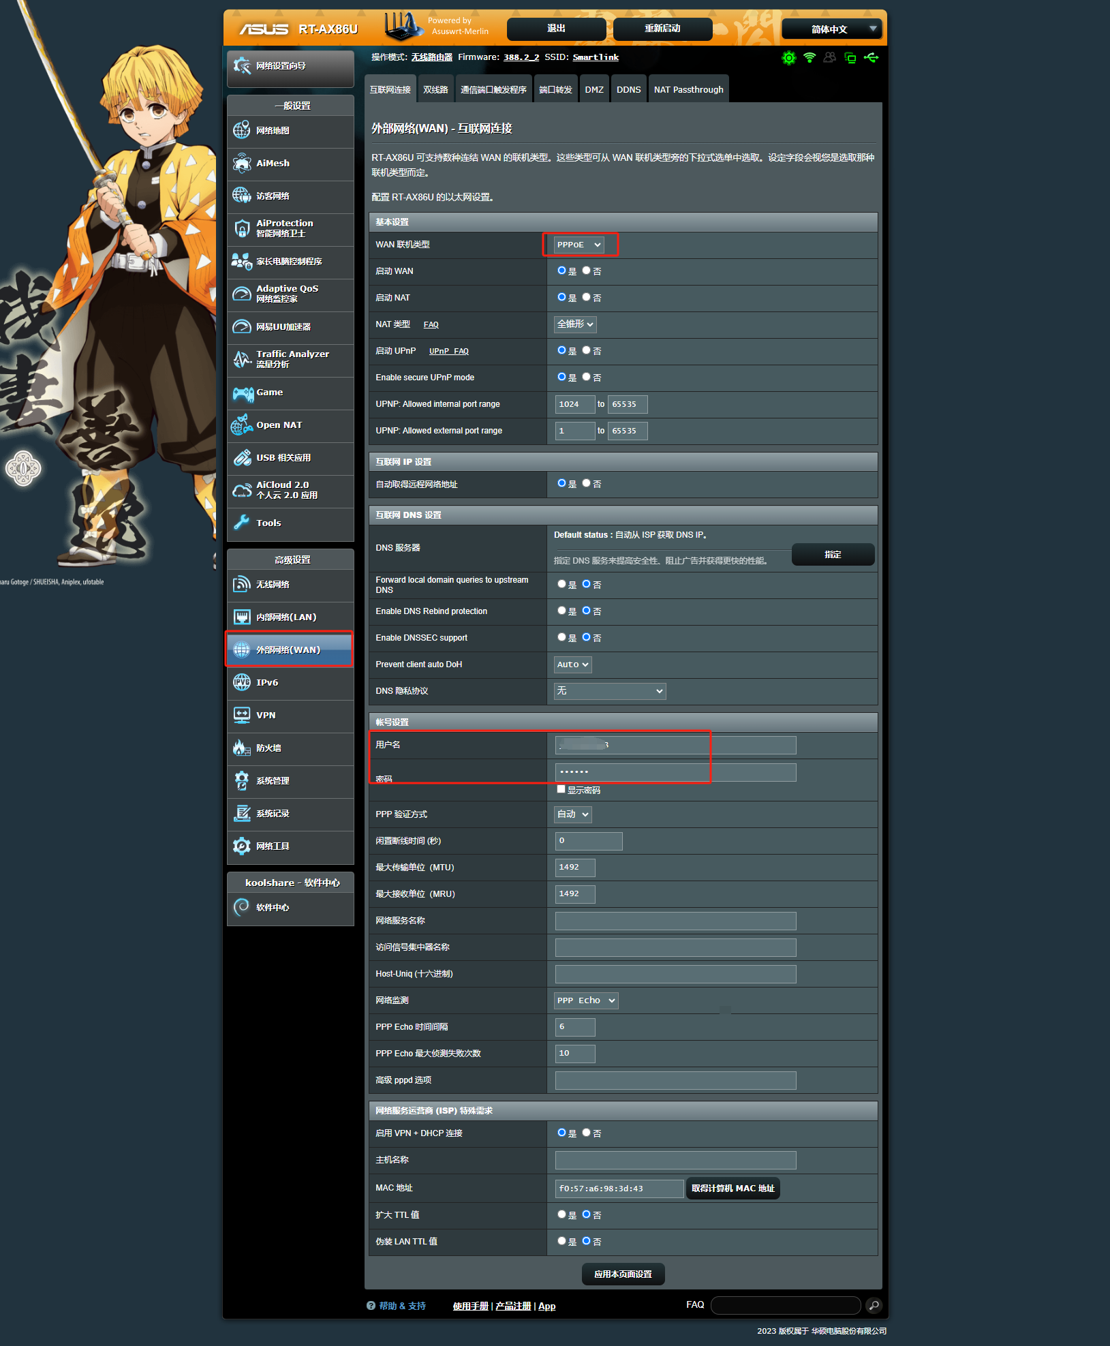This screenshot has width=1110, height=1346.
Task: Open the network map icon in sidebar
Action: click(x=242, y=130)
